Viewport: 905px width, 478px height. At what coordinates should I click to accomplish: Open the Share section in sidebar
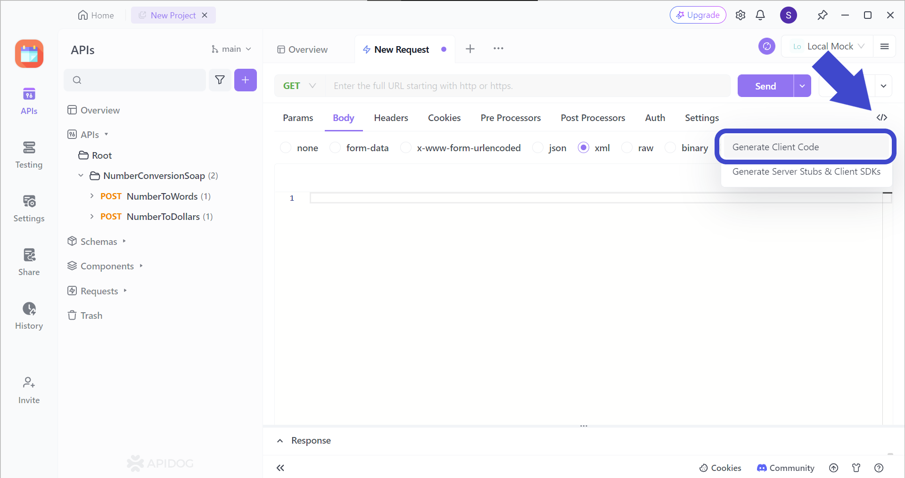29,262
